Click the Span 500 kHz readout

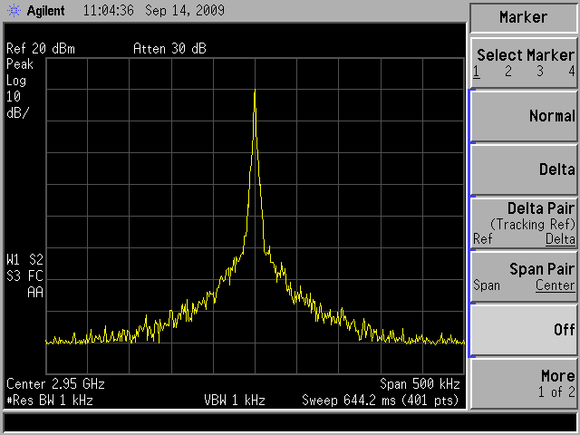(x=420, y=384)
